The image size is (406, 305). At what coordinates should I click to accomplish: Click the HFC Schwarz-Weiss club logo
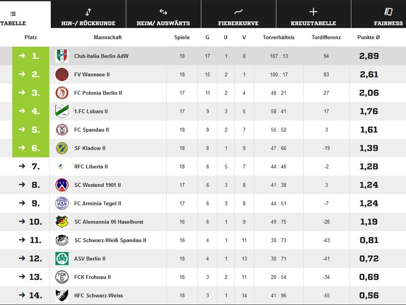62,295
